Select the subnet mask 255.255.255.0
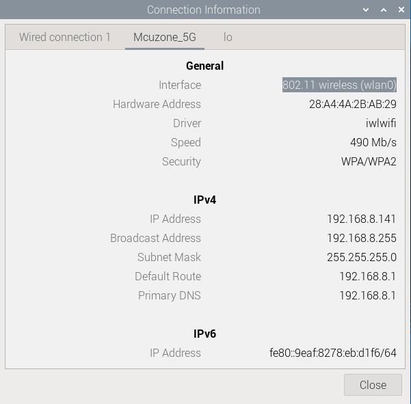The width and height of the screenshot is (411, 404). click(x=361, y=257)
